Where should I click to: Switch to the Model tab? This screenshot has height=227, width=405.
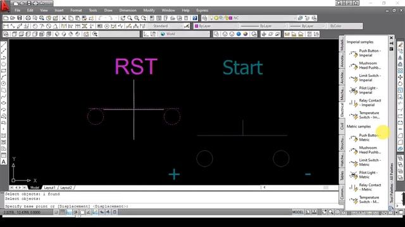click(35, 188)
